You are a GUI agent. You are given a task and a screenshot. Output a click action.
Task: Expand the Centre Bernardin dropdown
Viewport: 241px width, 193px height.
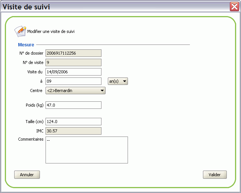click(x=75, y=91)
